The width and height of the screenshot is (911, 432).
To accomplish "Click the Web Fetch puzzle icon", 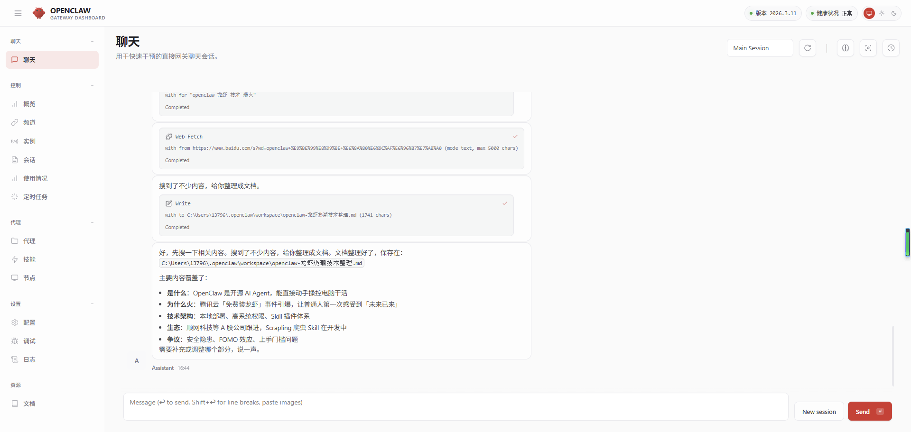I will (169, 137).
